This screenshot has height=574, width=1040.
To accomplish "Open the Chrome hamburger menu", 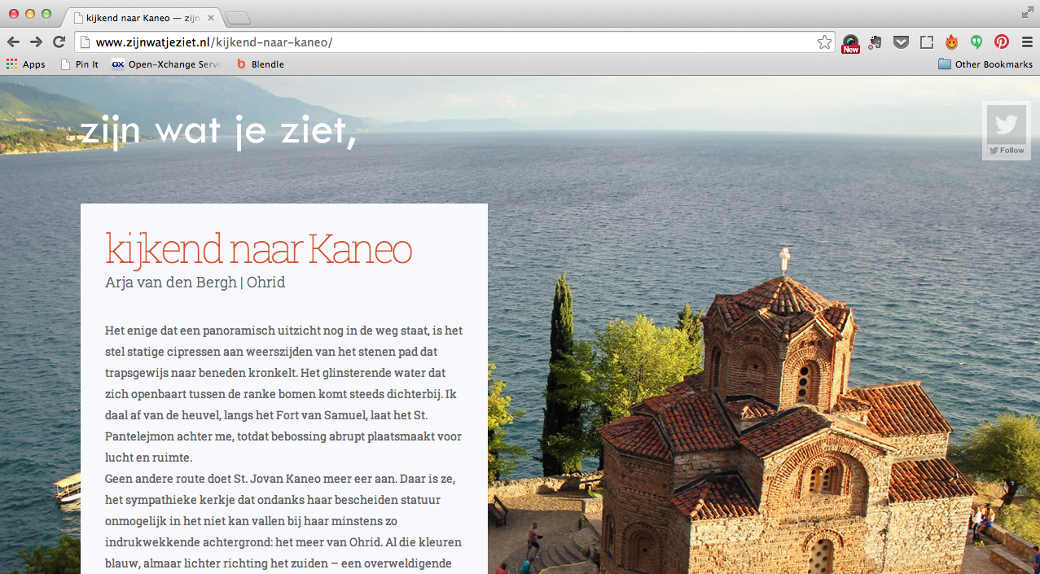I will coord(1026,42).
